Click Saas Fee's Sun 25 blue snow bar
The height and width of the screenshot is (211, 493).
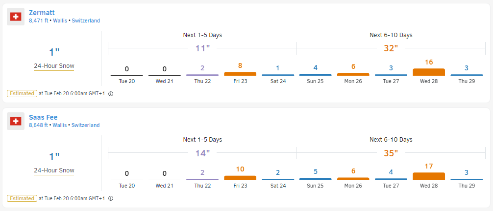pyautogui.click(x=316, y=179)
